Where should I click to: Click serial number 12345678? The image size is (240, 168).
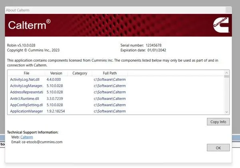pos(154,45)
